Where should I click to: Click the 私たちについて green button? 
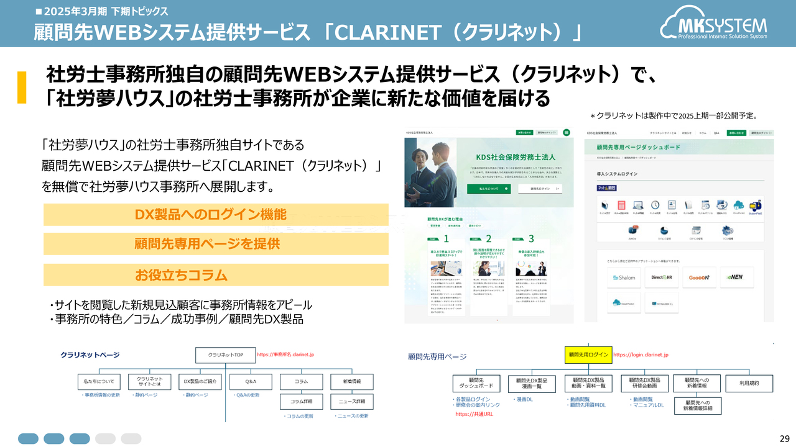[x=489, y=188]
